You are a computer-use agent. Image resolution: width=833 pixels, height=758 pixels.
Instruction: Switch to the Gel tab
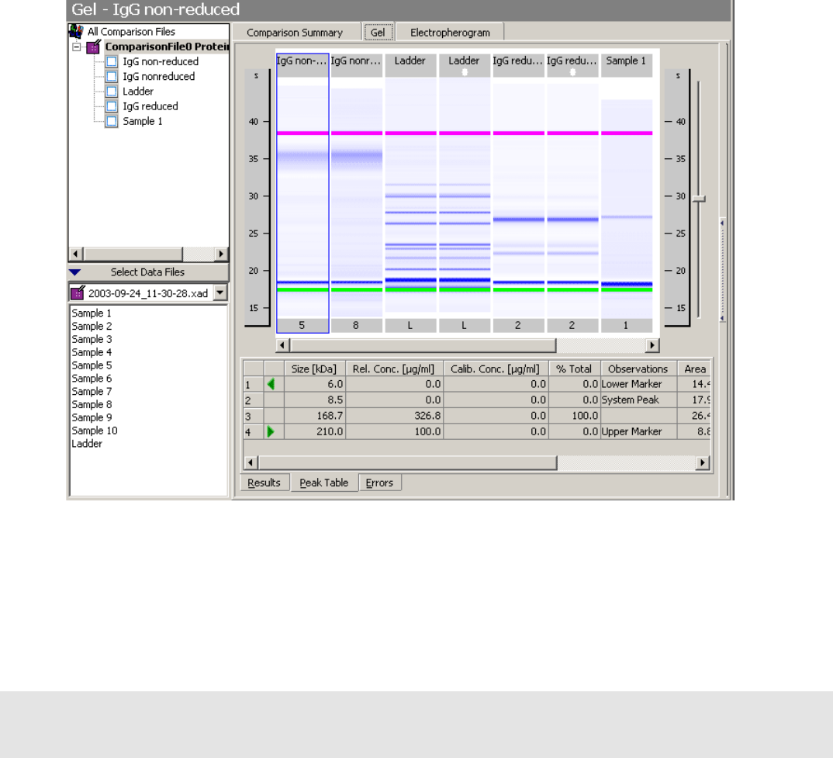pyautogui.click(x=378, y=33)
